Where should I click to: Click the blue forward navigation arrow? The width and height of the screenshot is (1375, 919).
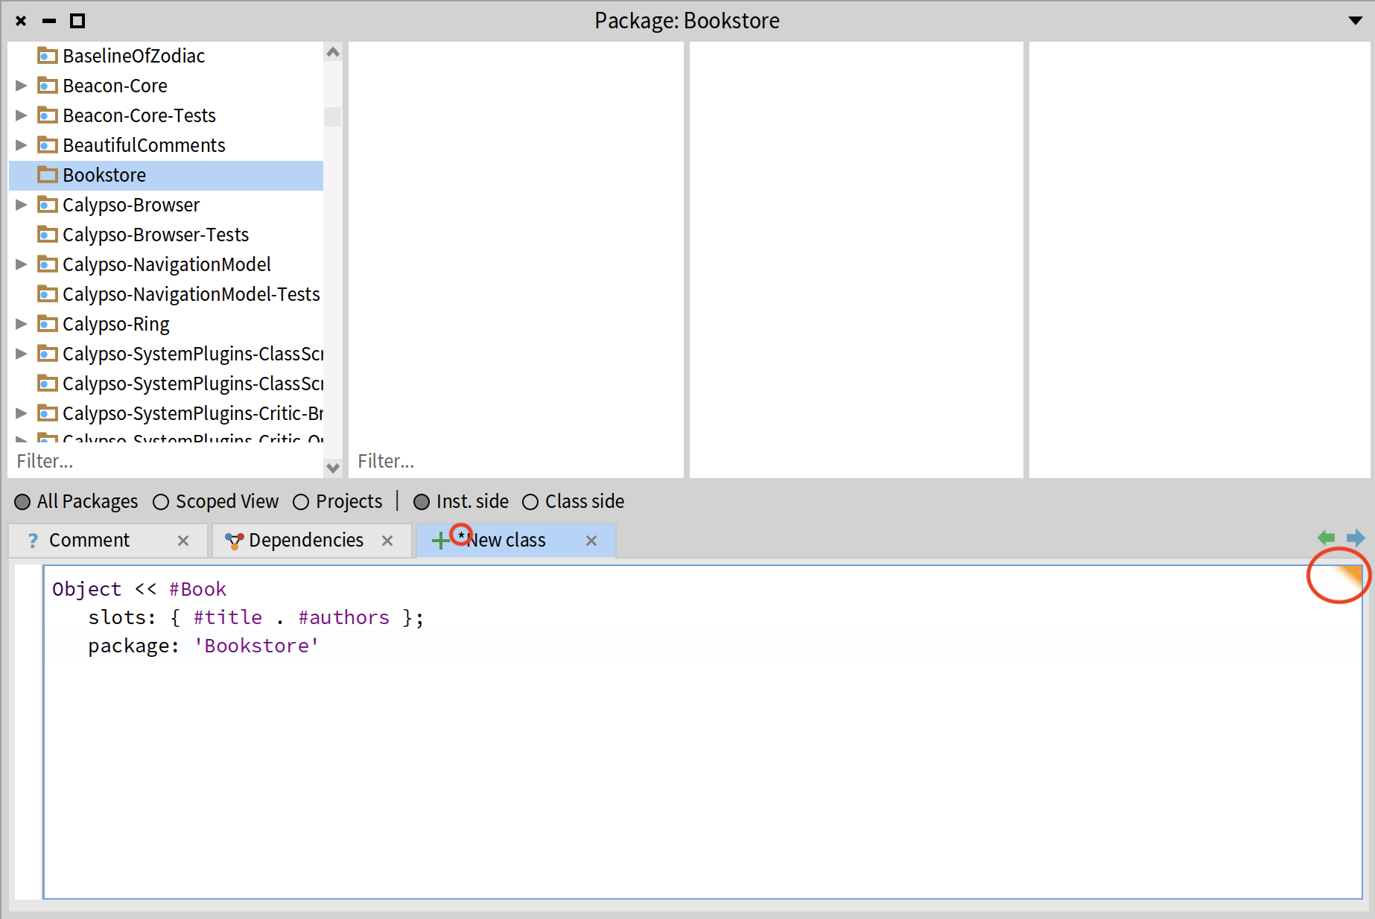[1356, 538]
